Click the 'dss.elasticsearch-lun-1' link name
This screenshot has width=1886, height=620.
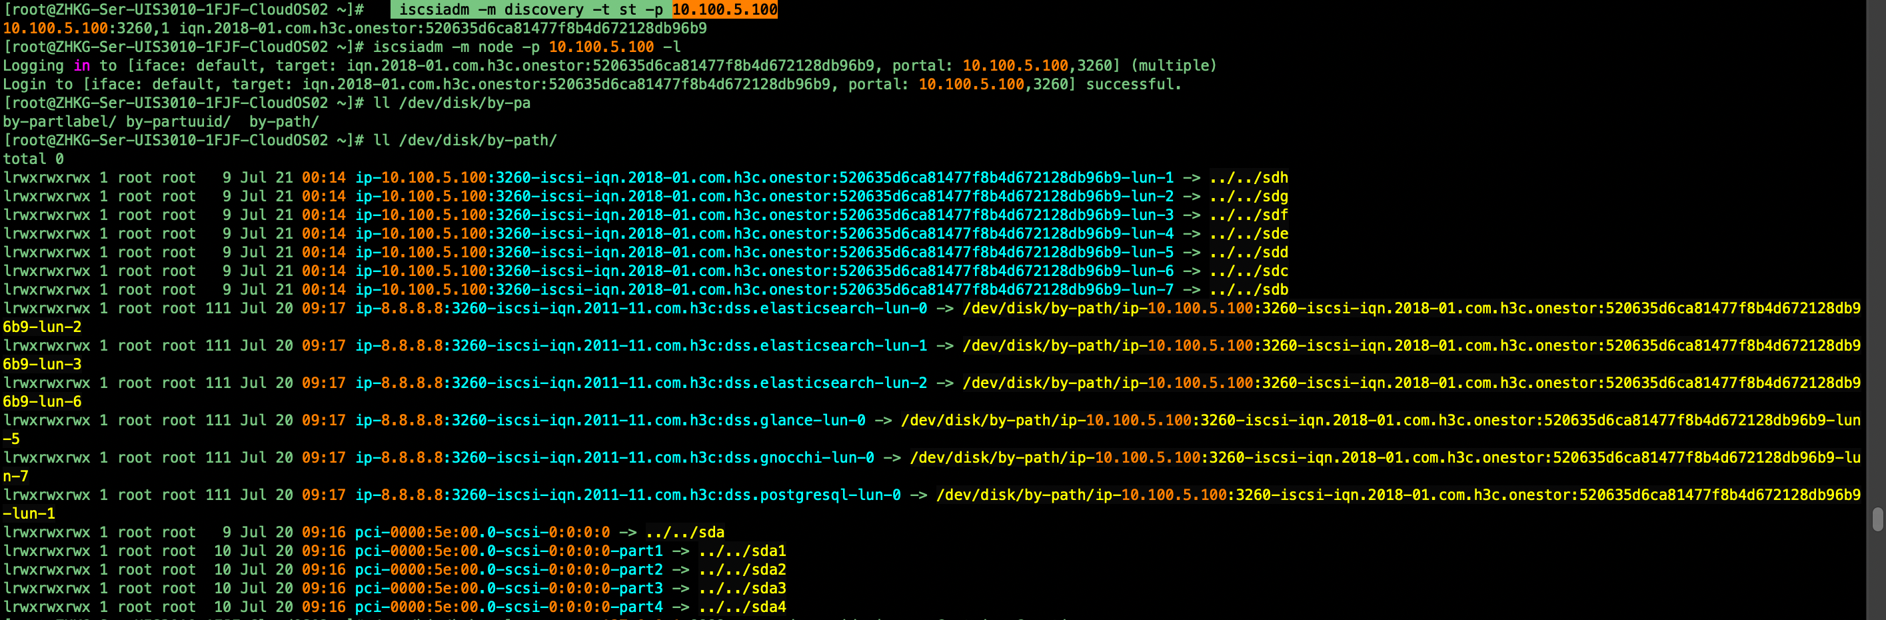641,345
